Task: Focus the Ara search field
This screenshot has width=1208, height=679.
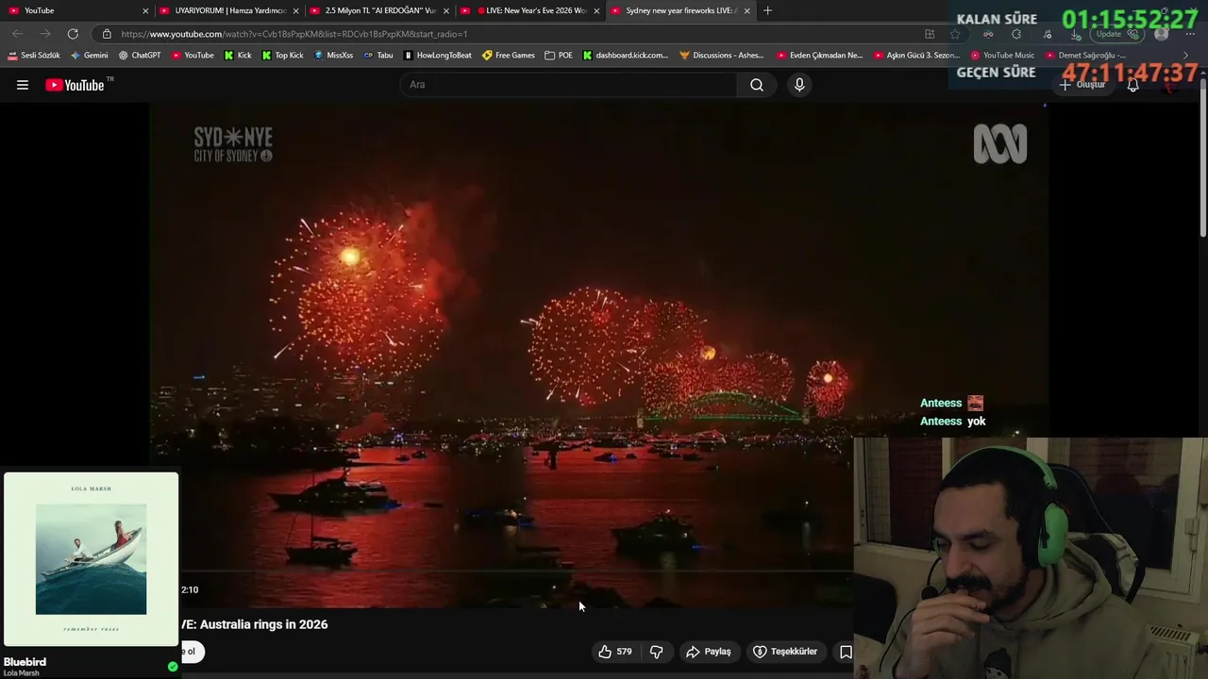Action: 569,85
